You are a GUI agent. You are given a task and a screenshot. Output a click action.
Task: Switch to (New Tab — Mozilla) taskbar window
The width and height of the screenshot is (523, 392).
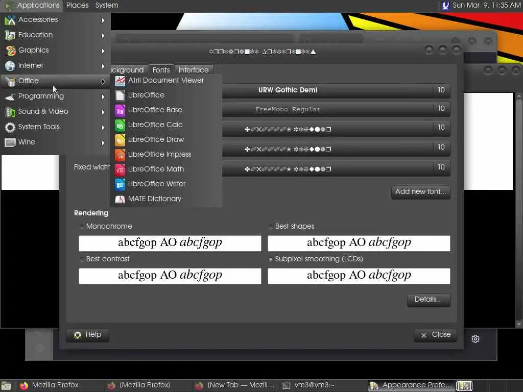click(235, 385)
